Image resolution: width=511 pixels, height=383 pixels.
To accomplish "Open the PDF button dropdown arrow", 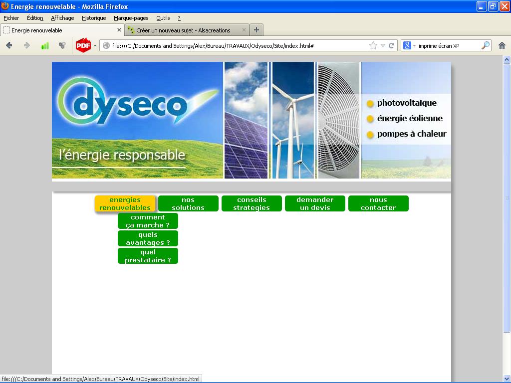I will click(x=95, y=45).
